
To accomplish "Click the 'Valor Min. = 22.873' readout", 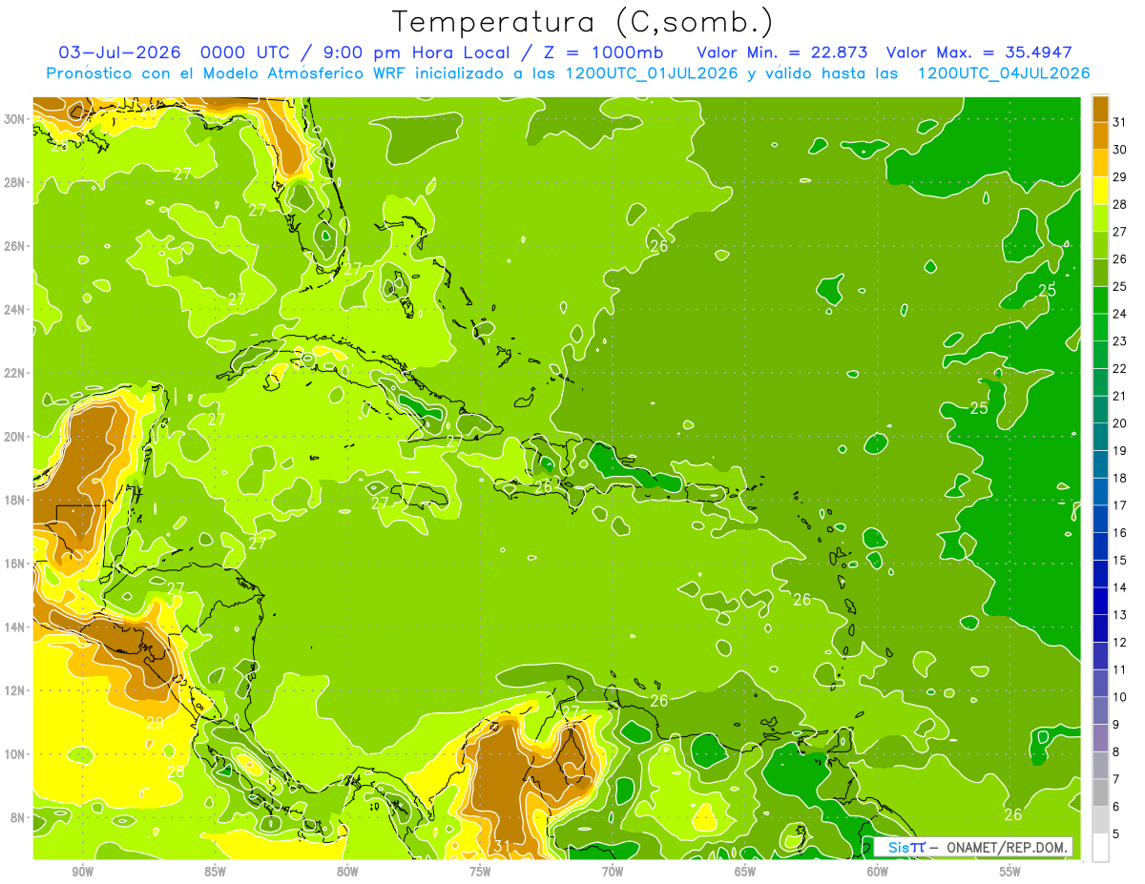I will (782, 52).
